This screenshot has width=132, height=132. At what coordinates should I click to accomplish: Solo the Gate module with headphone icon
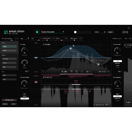point(26,71)
